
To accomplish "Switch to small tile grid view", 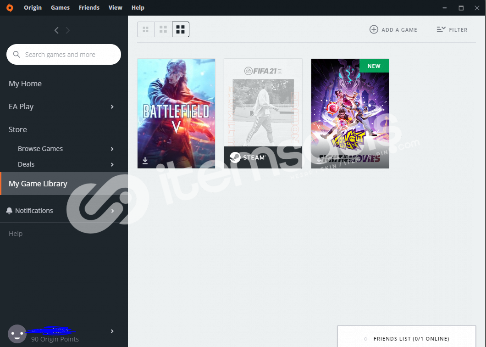I will [x=146, y=29].
